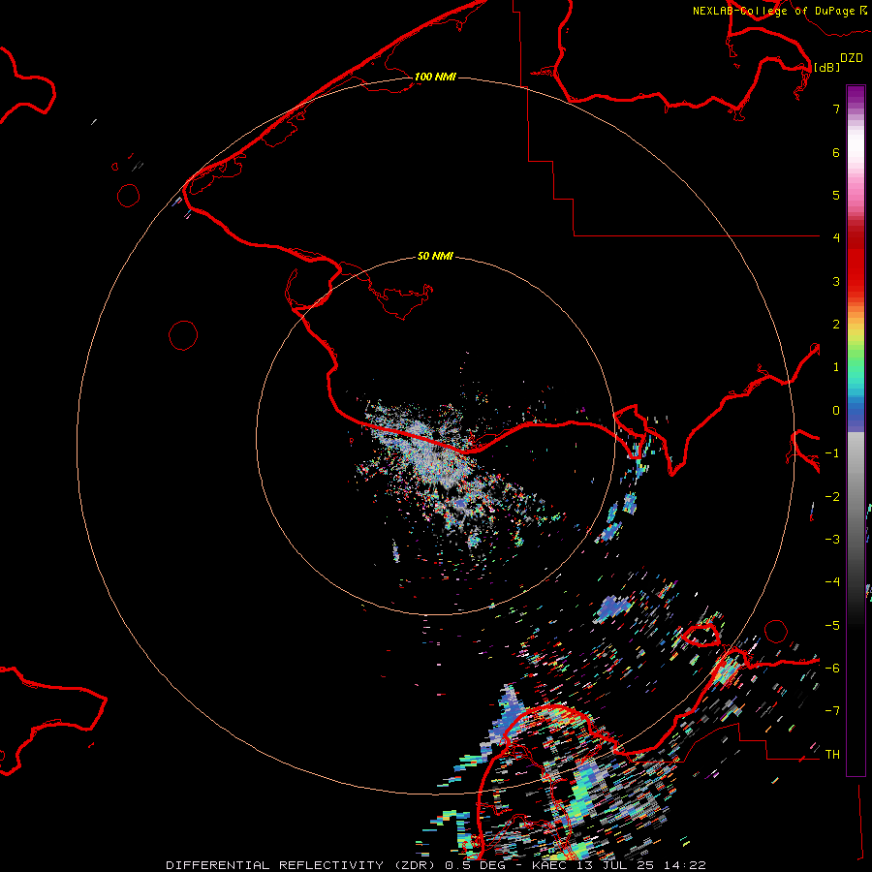Click the 100 NMI range ring label

point(435,77)
